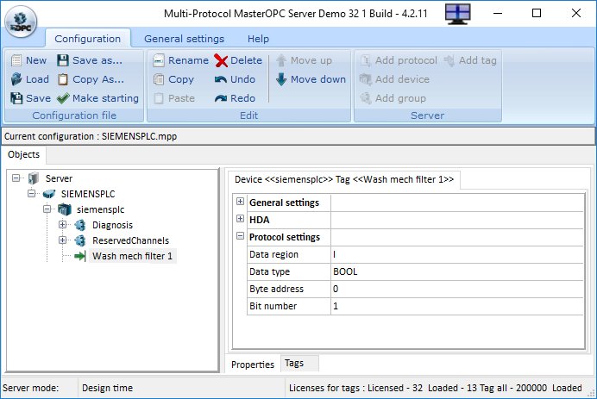
Task: Click the Data region value field
Action: [457, 254]
